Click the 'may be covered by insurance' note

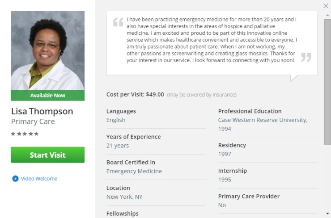click(x=202, y=95)
